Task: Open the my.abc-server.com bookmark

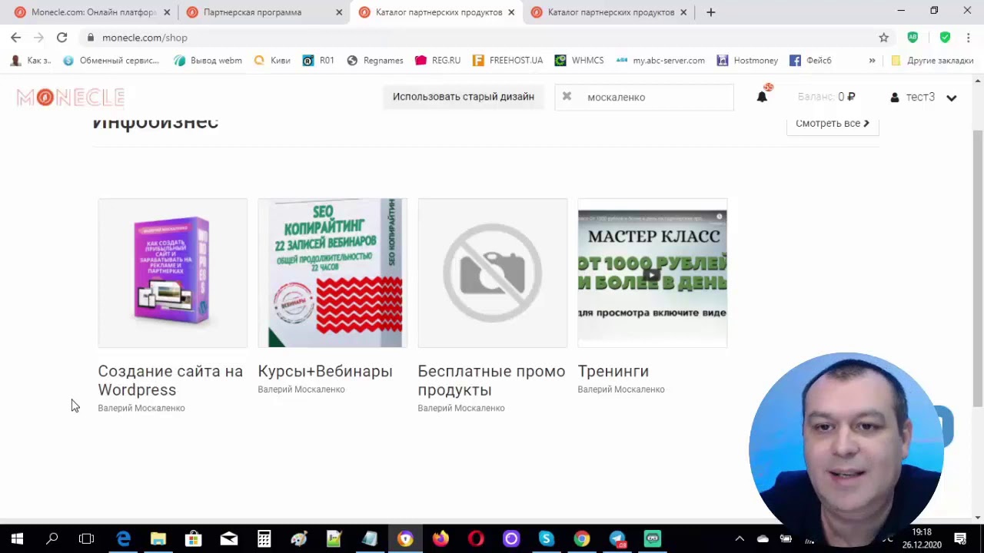Action: [x=660, y=60]
